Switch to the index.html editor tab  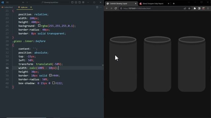tap(7, 7)
